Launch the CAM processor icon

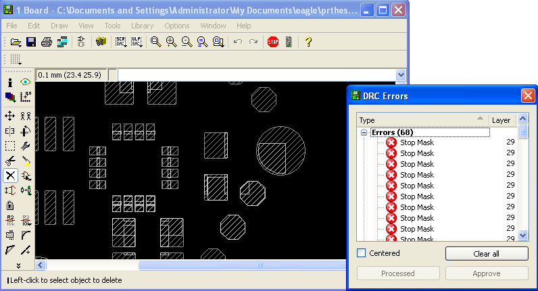pyautogui.click(x=62, y=42)
